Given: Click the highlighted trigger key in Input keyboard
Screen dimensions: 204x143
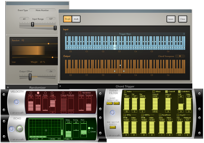Looking at the screenshot, I should click(x=115, y=43).
